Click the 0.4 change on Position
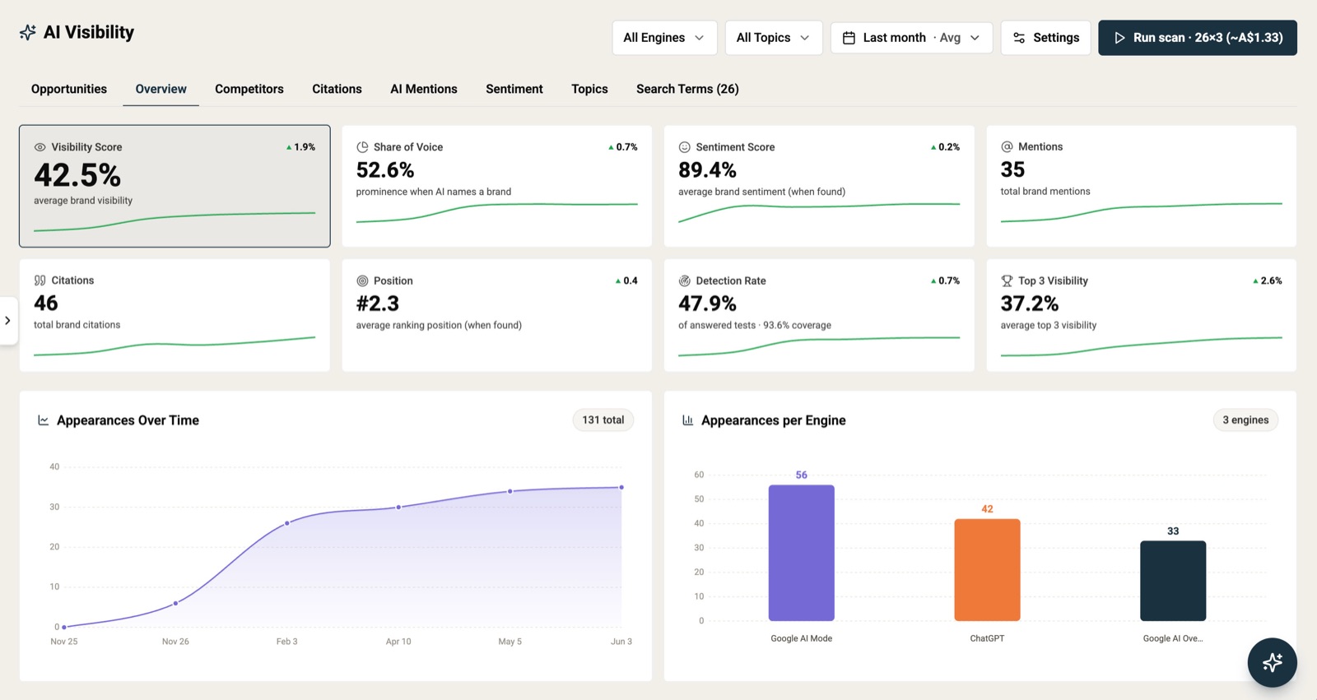The width and height of the screenshot is (1317, 700). coord(626,280)
